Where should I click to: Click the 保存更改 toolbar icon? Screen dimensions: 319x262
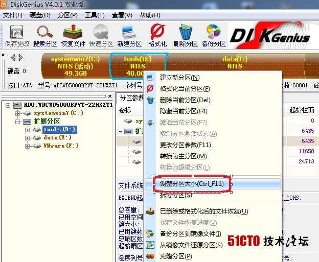(17, 36)
